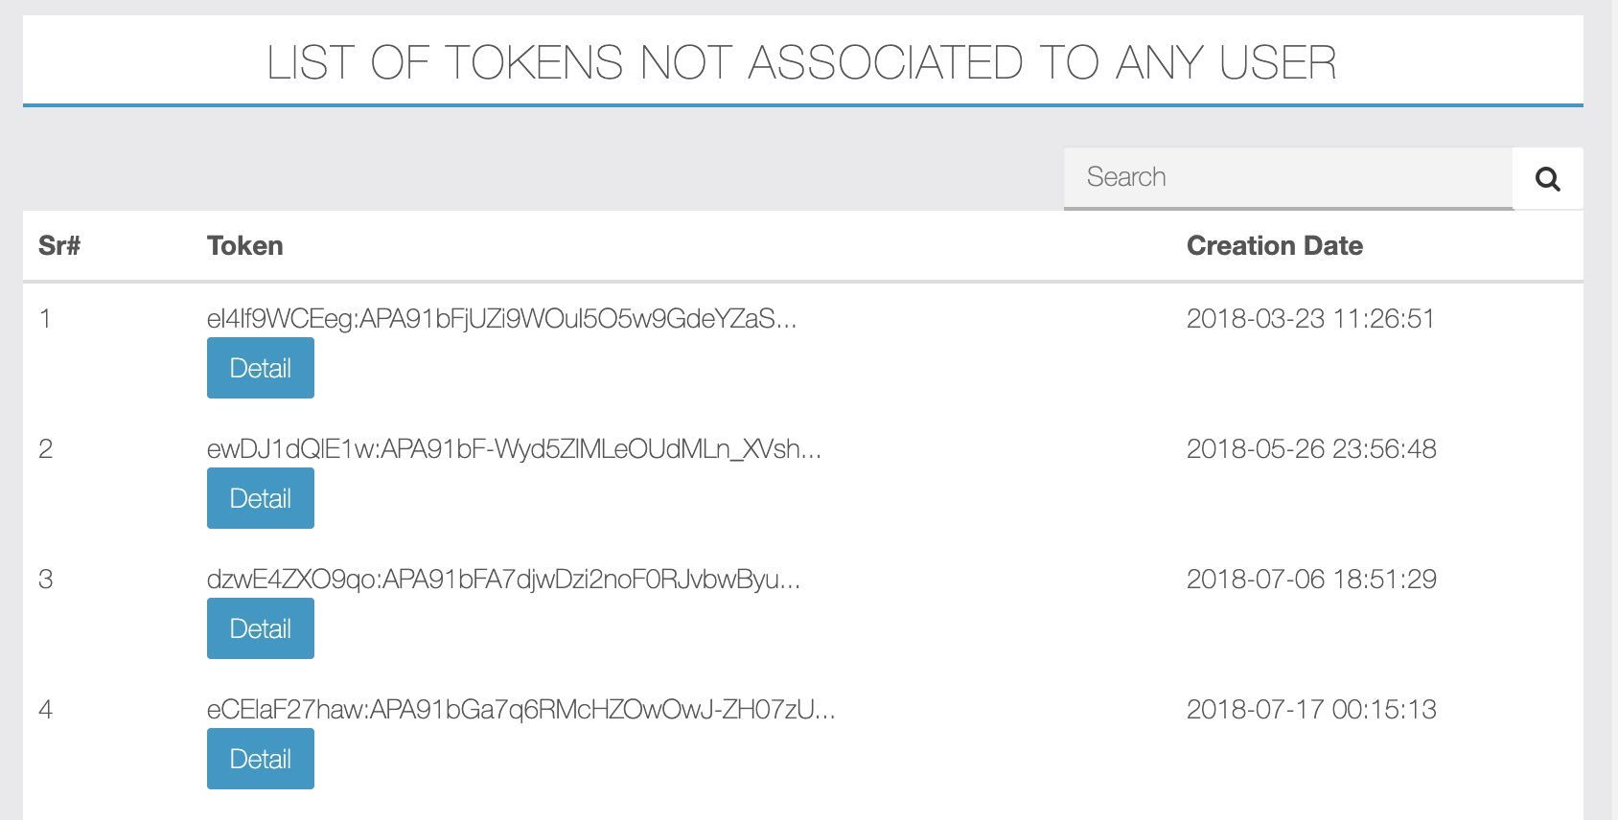Click creation date 2018-03-23 11:26:51
1618x820 pixels.
[x=1310, y=319]
